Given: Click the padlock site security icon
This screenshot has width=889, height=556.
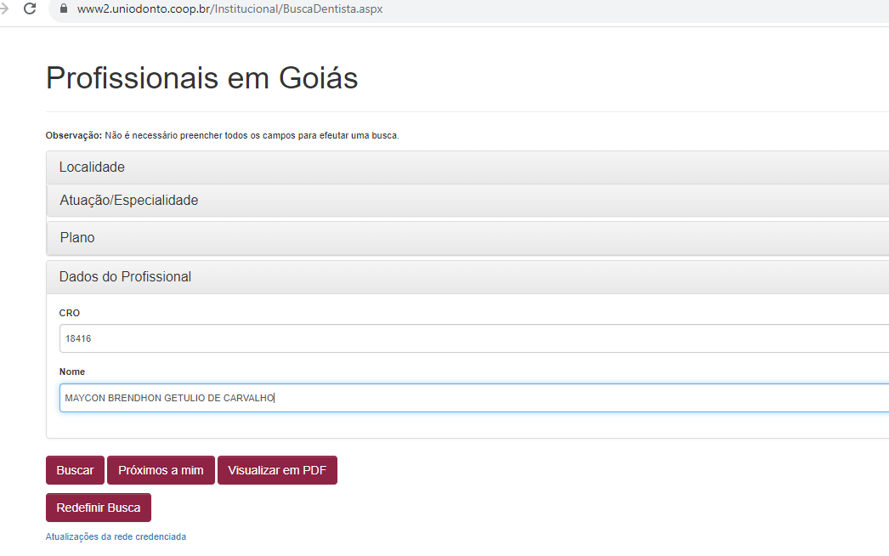Looking at the screenshot, I should tap(63, 9).
